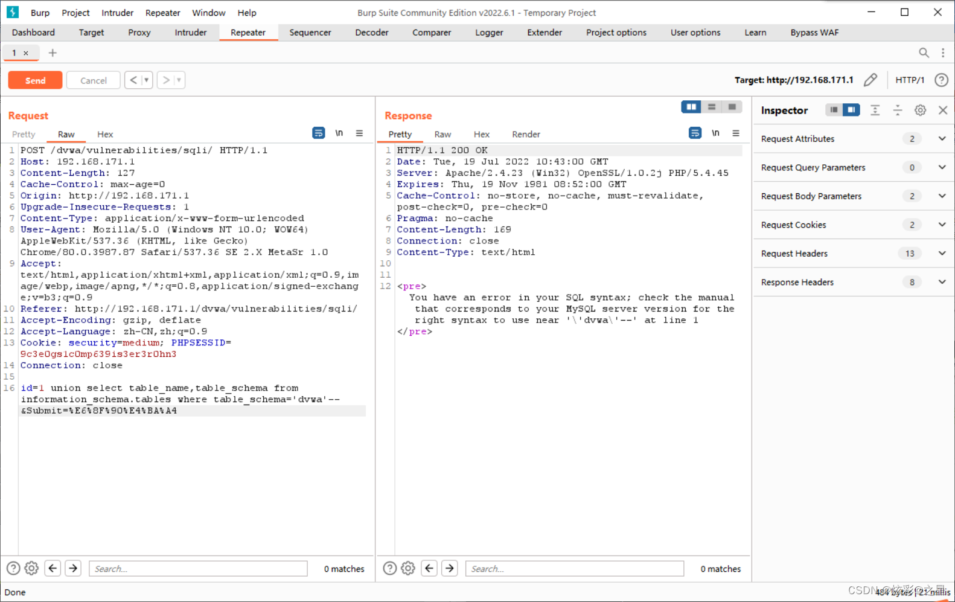Toggle word wrap icon in Request panel
The image size is (955, 602).
coord(318,133)
